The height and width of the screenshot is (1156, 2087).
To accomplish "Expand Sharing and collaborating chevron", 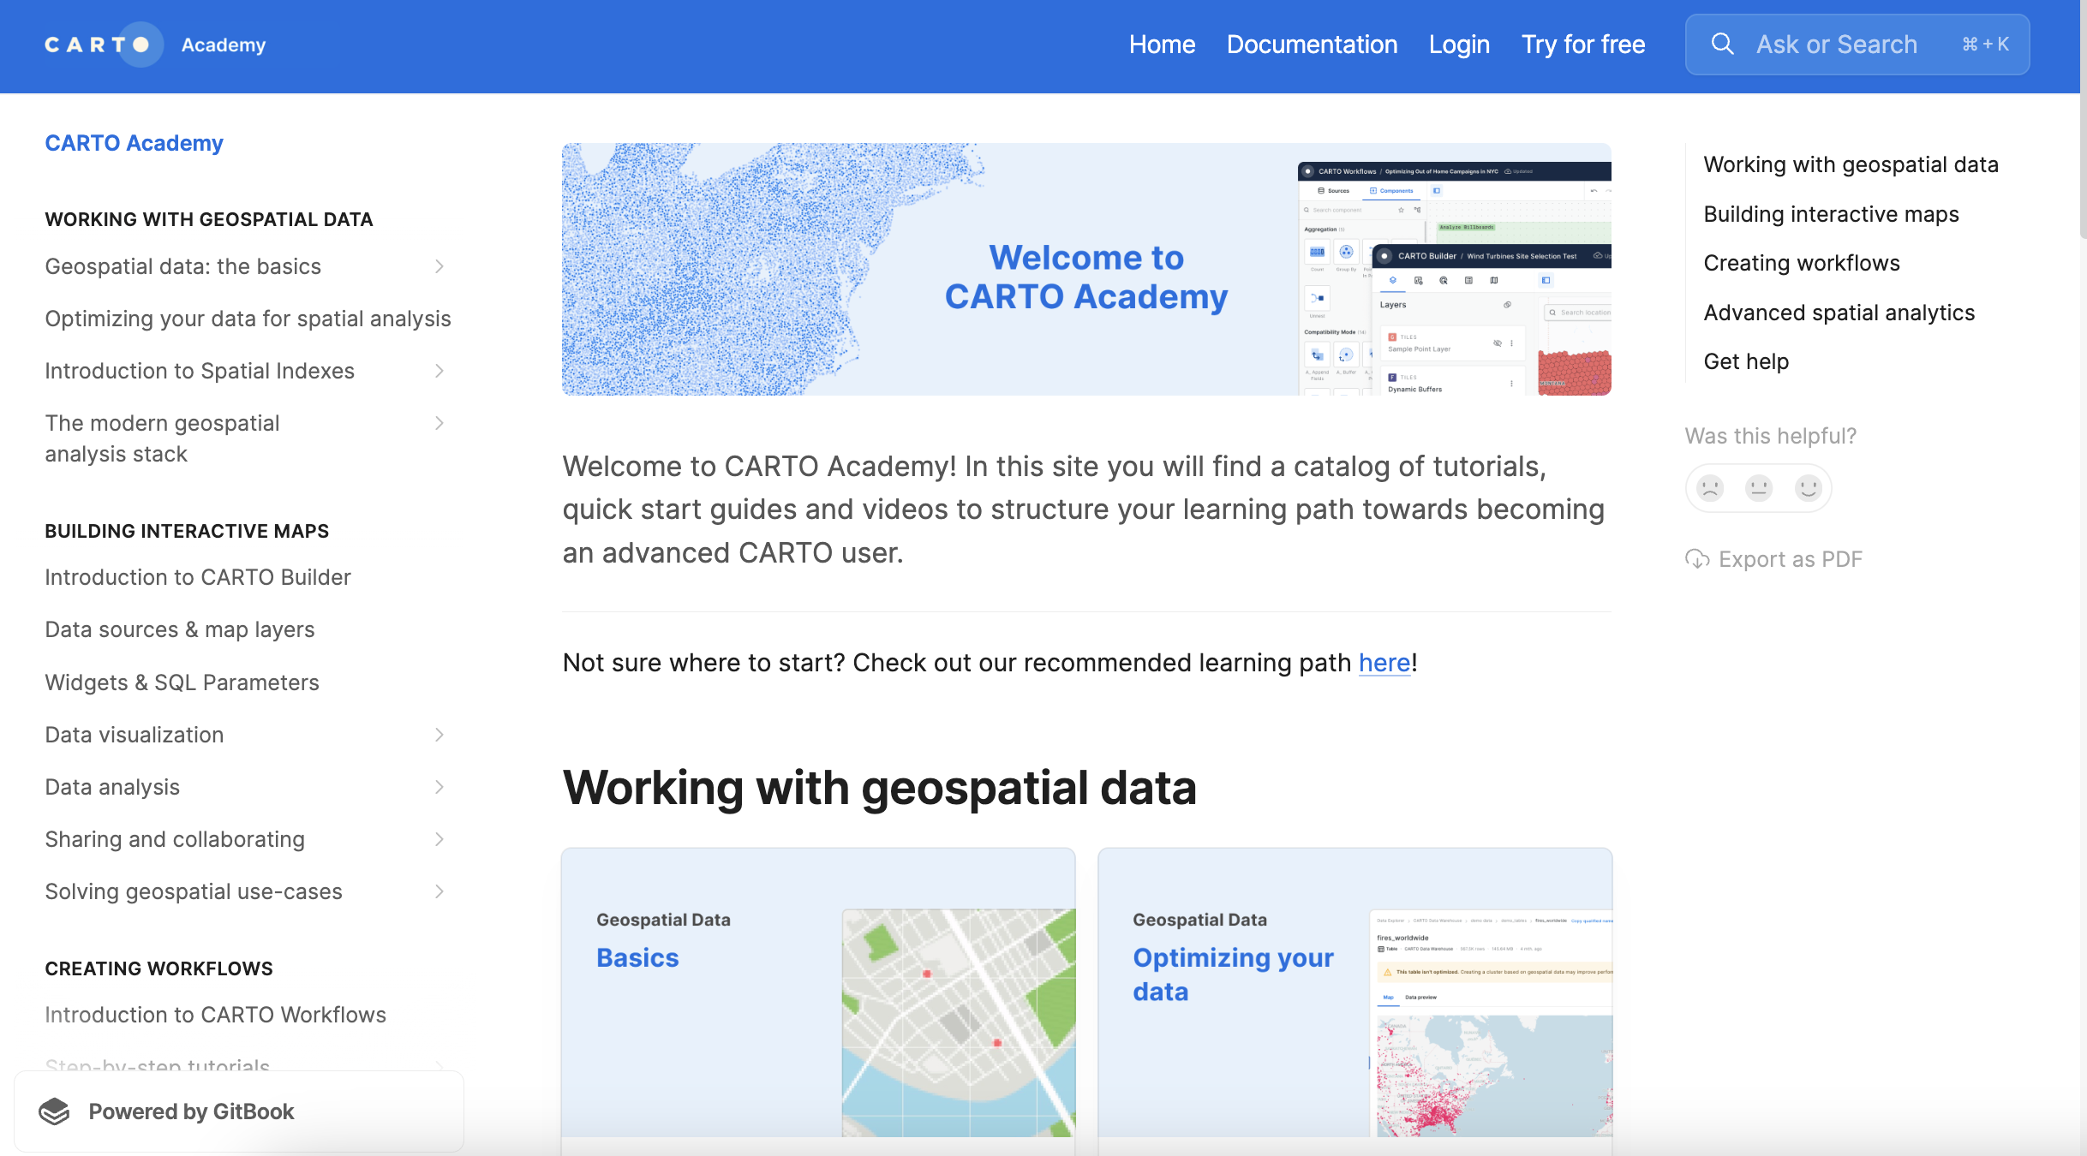I will click(x=439, y=839).
